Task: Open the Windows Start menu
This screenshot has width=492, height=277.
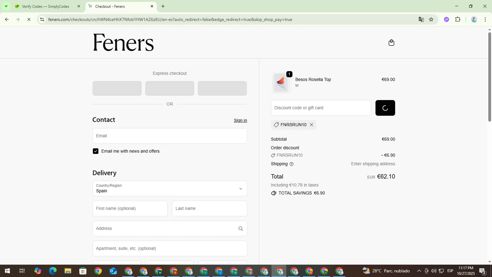Action: 7,271
